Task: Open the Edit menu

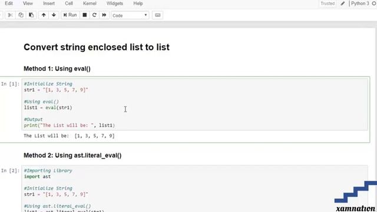Action: click(9, 4)
